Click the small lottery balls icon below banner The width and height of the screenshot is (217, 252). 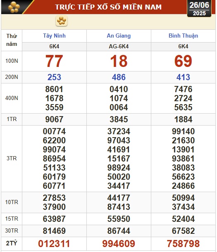click(62, 21)
